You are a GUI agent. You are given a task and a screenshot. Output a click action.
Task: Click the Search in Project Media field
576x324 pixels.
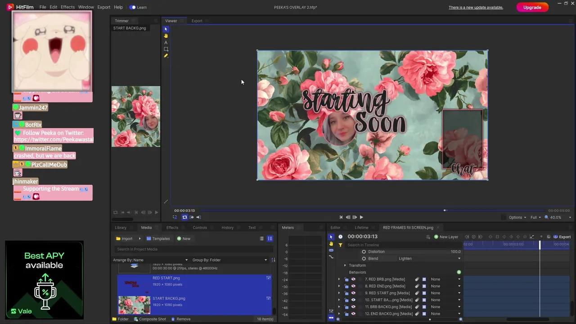pos(194,249)
